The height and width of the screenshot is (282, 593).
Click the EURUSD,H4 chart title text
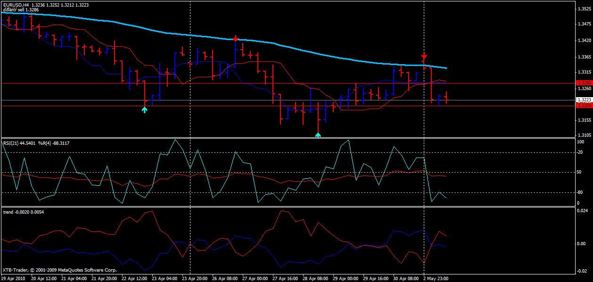16,5
